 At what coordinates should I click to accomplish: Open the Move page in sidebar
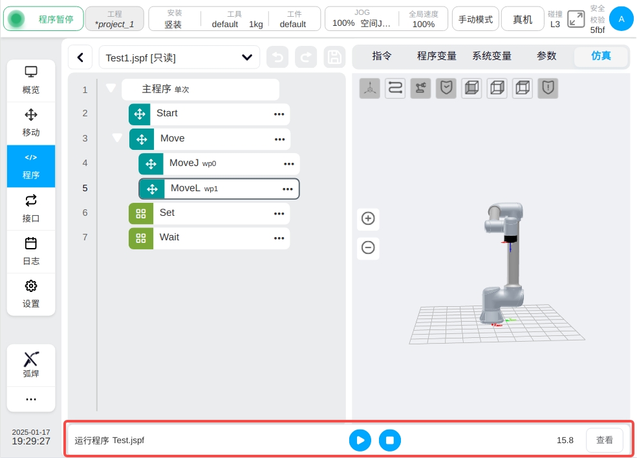[x=31, y=123]
